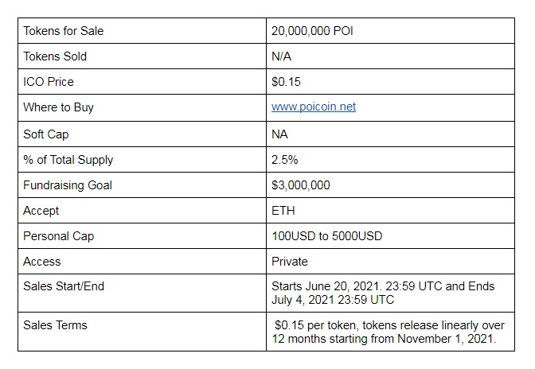Click the 'Personal Cap' label
Viewport: 535px width, 369px height.
[x=59, y=236]
